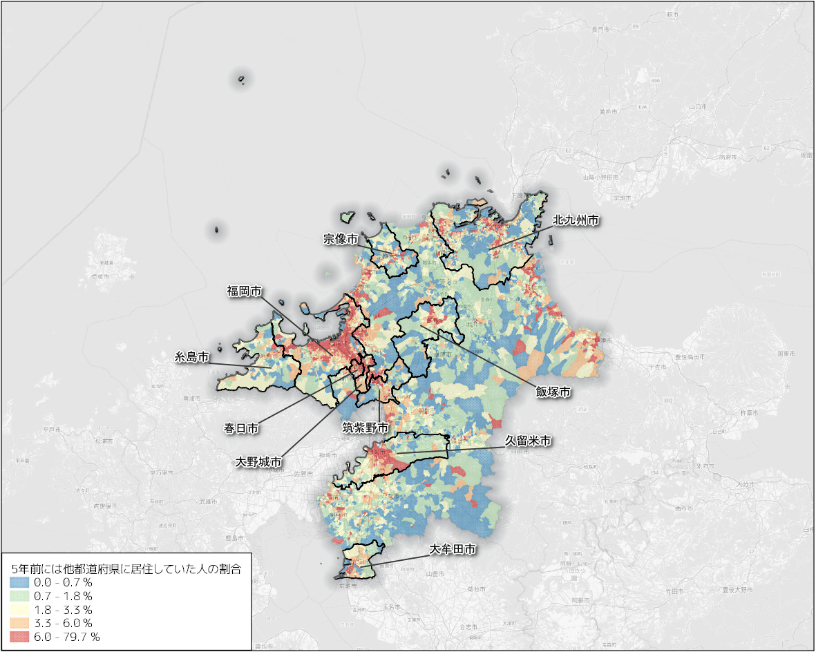Select the 飯塚市 map label
Viewport: 816px width, 652px height.
[553, 392]
